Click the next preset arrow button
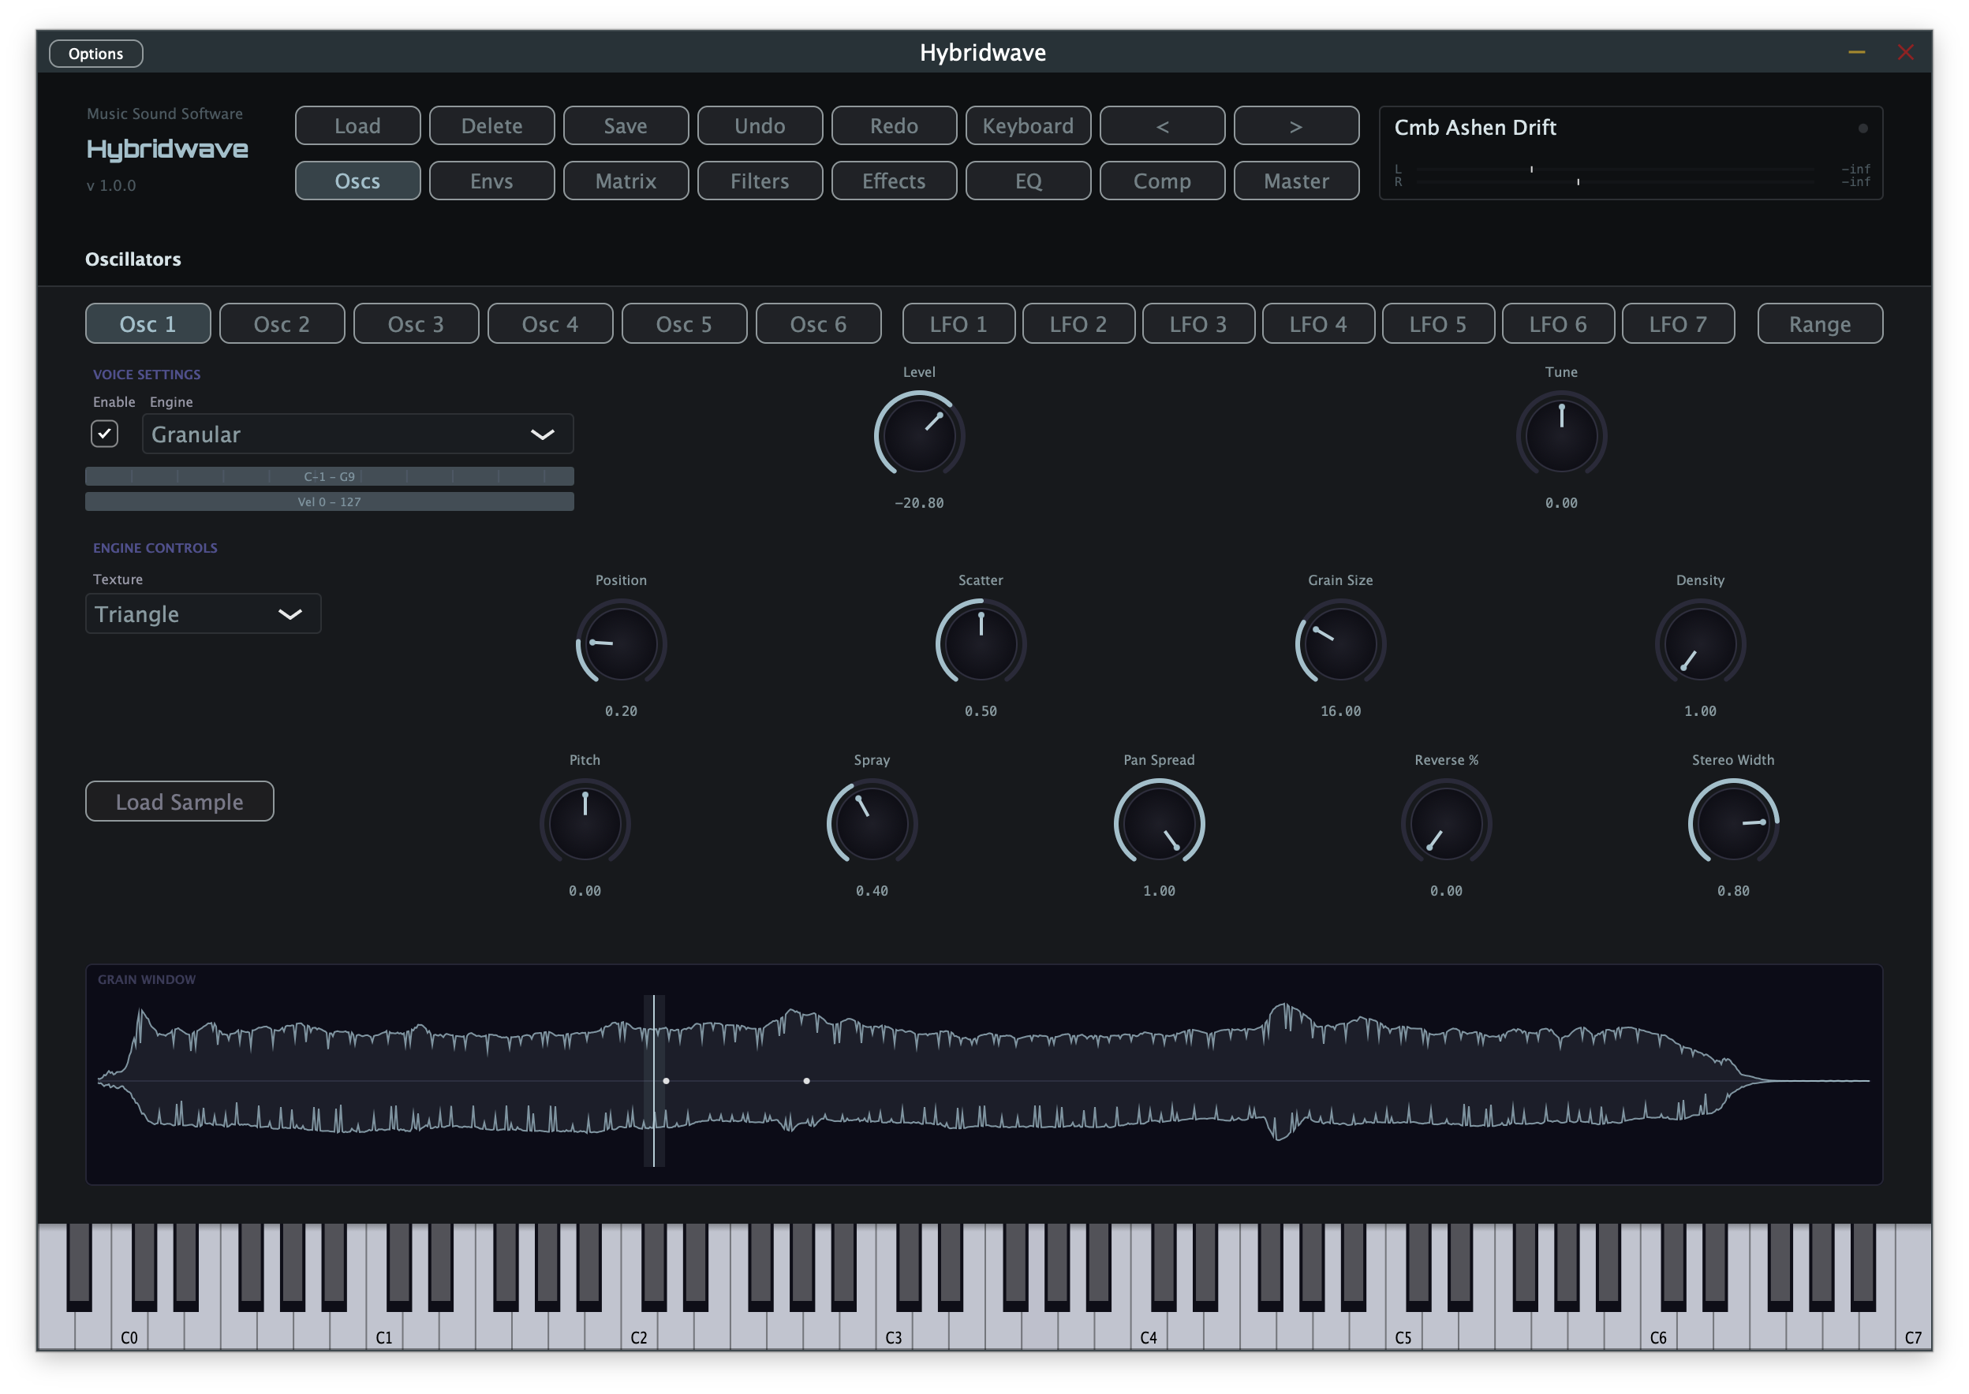This screenshot has height=1394, width=1969. (x=1295, y=125)
